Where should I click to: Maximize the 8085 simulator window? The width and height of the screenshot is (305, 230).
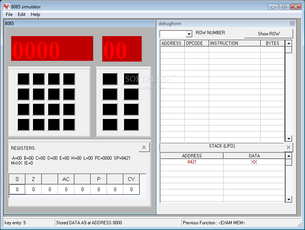[284, 7]
